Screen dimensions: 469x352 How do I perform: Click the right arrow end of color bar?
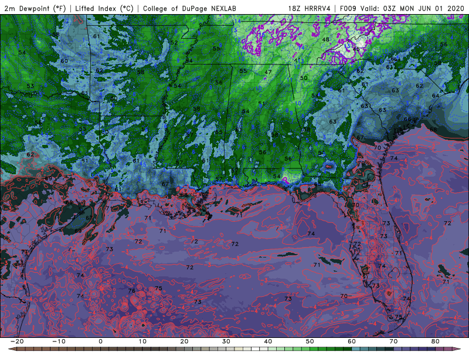coord(458,349)
